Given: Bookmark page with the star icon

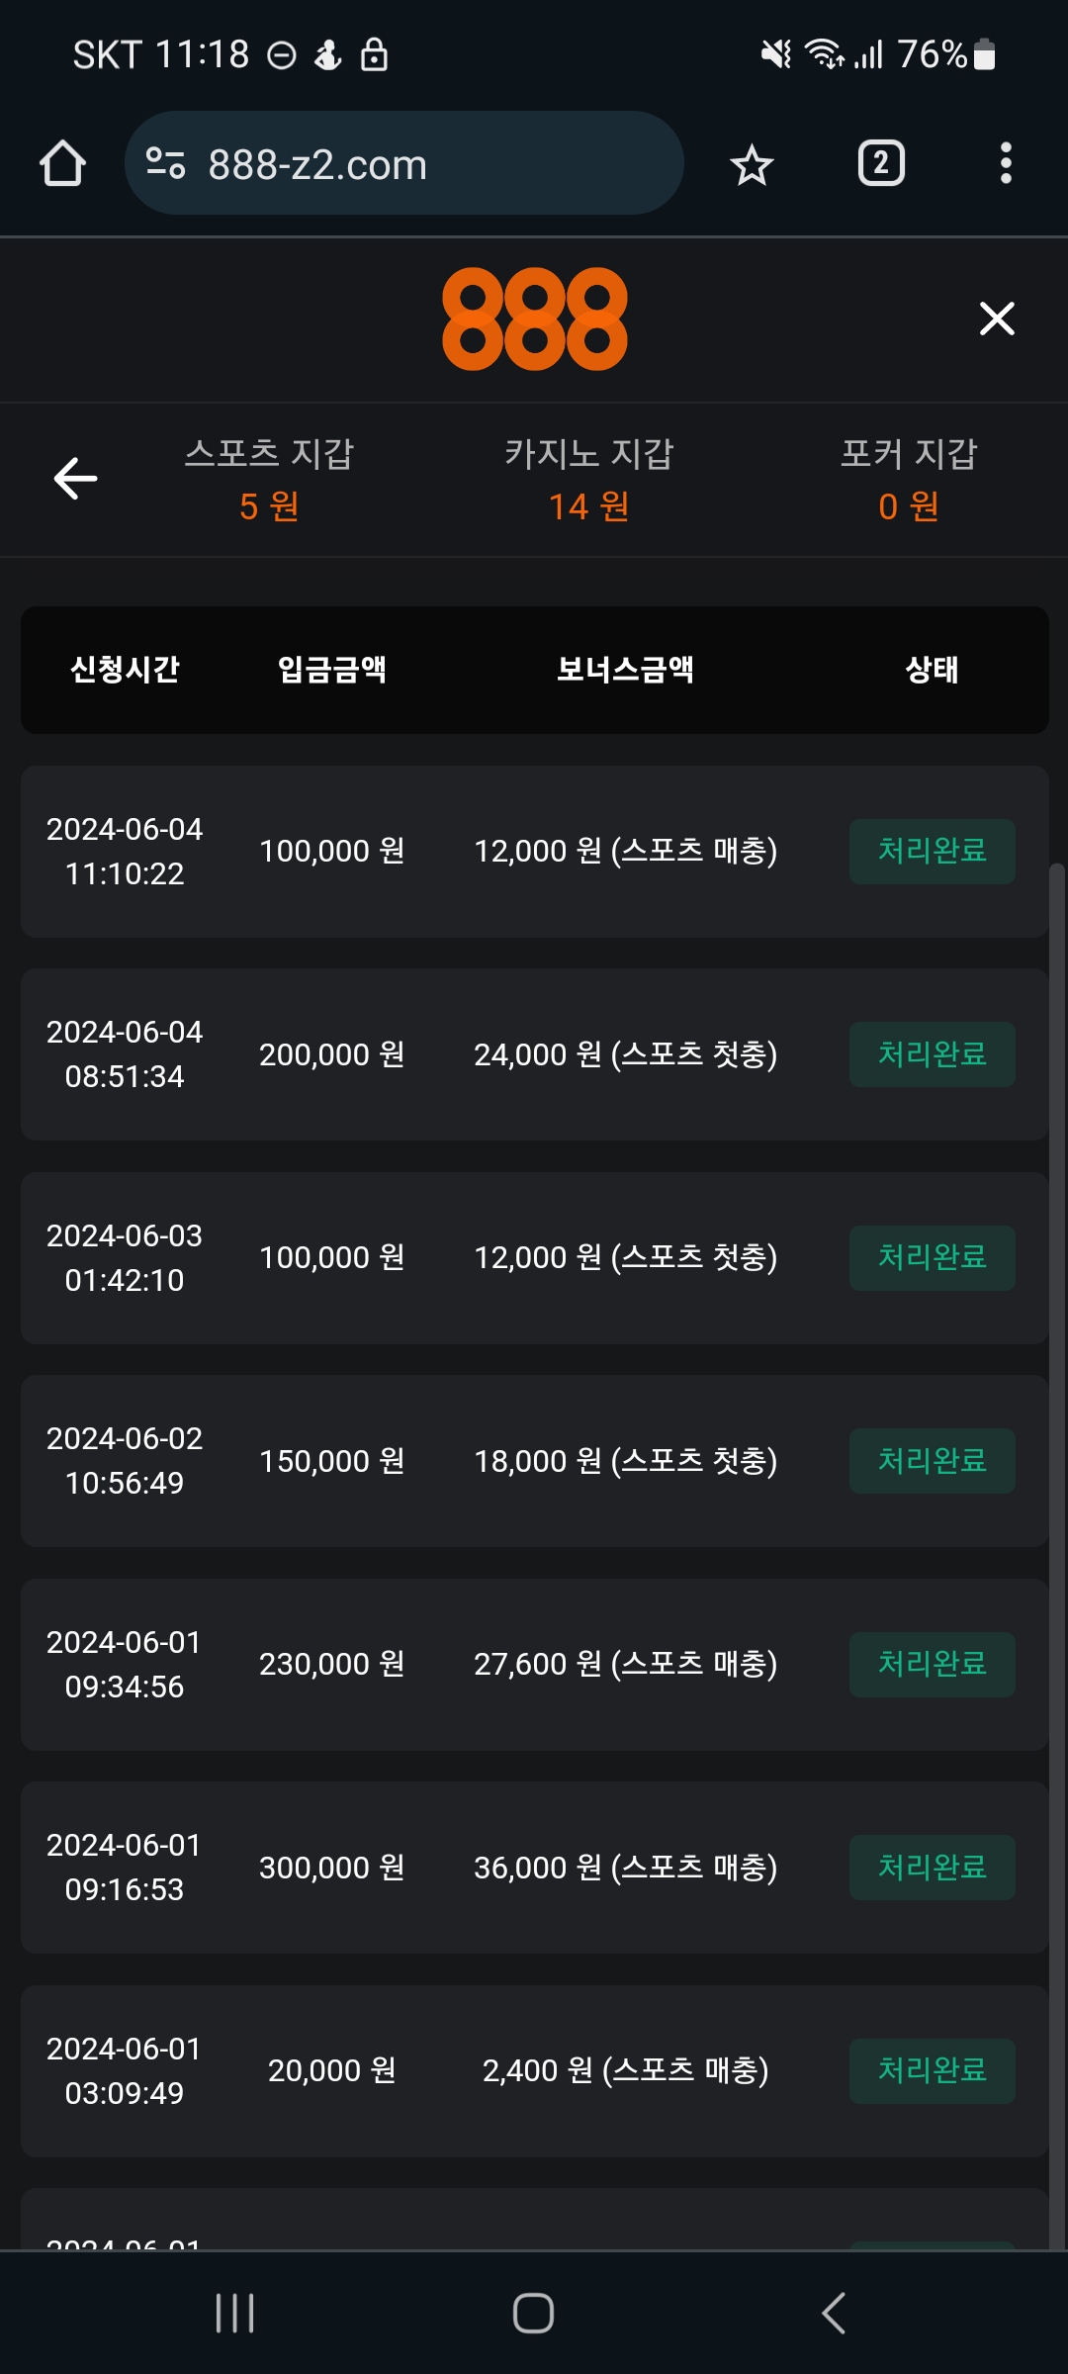Looking at the screenshot, I should click(752, 164).
